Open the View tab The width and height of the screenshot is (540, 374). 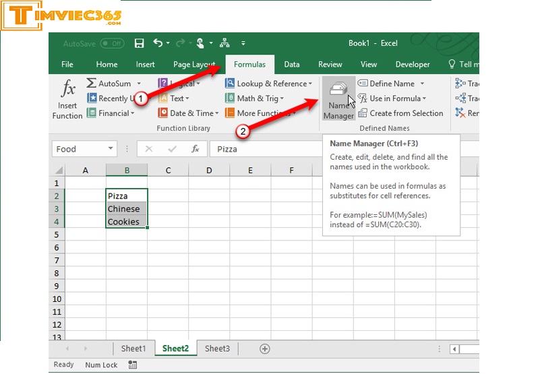[369, 65]
